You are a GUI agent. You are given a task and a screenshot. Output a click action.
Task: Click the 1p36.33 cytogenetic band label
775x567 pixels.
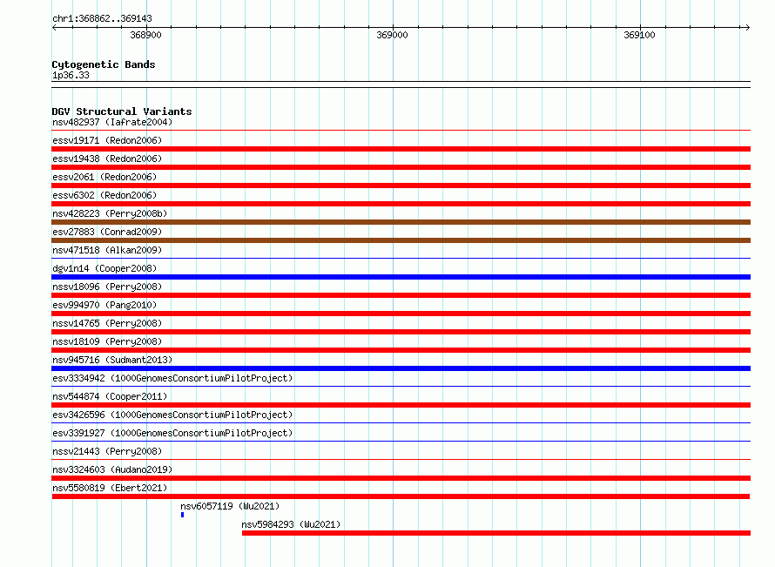pos(71,75)
